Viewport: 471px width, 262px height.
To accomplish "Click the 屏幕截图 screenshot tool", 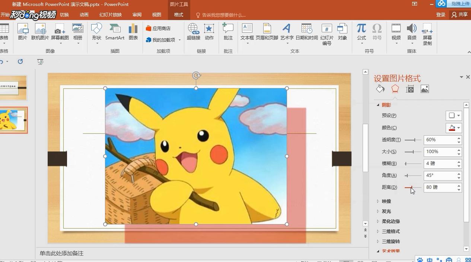I will click(60, 33).
